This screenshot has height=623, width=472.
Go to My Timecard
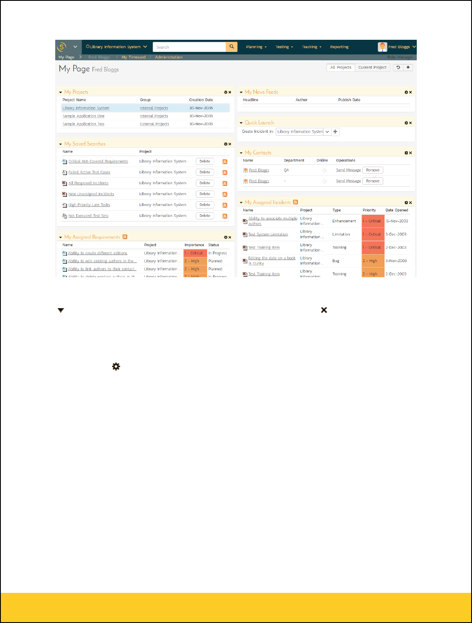pyautogui.click(x=133, y=57)
